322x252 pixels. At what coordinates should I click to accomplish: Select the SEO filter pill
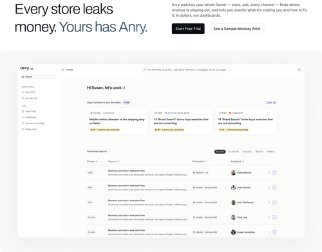(259, 152)
